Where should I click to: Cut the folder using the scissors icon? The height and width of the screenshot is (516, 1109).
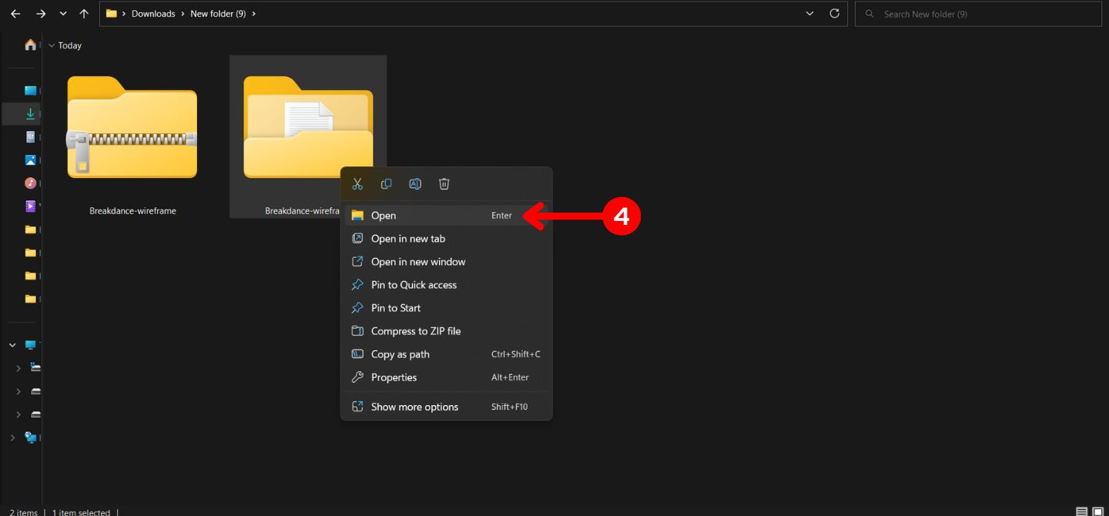(x=357, y=183)
